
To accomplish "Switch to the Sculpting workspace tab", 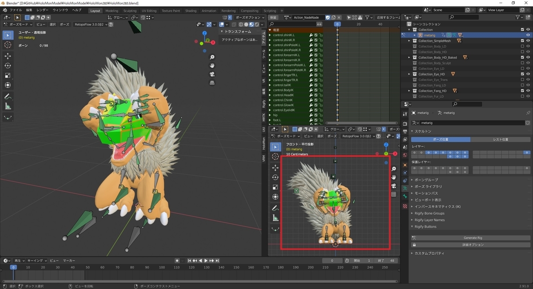I will click(x=130, y=11).
